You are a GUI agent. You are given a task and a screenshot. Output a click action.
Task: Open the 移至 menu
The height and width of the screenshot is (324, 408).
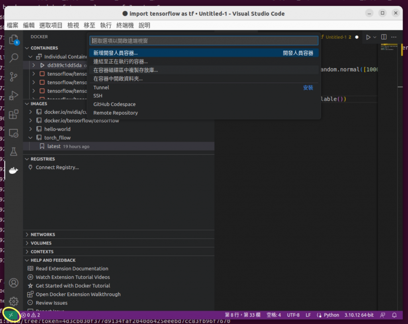(x=90, y=25)
